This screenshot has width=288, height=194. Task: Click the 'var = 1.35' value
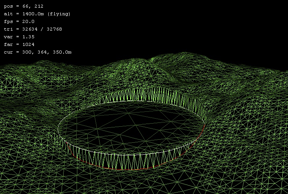click(x=19, y=37)
